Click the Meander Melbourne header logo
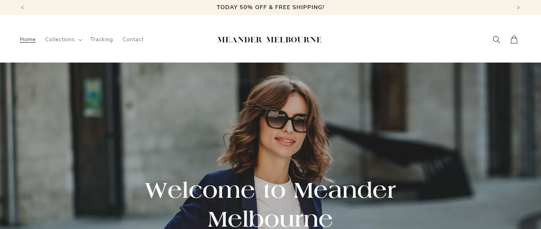541x229 pixels. point(270,40)
